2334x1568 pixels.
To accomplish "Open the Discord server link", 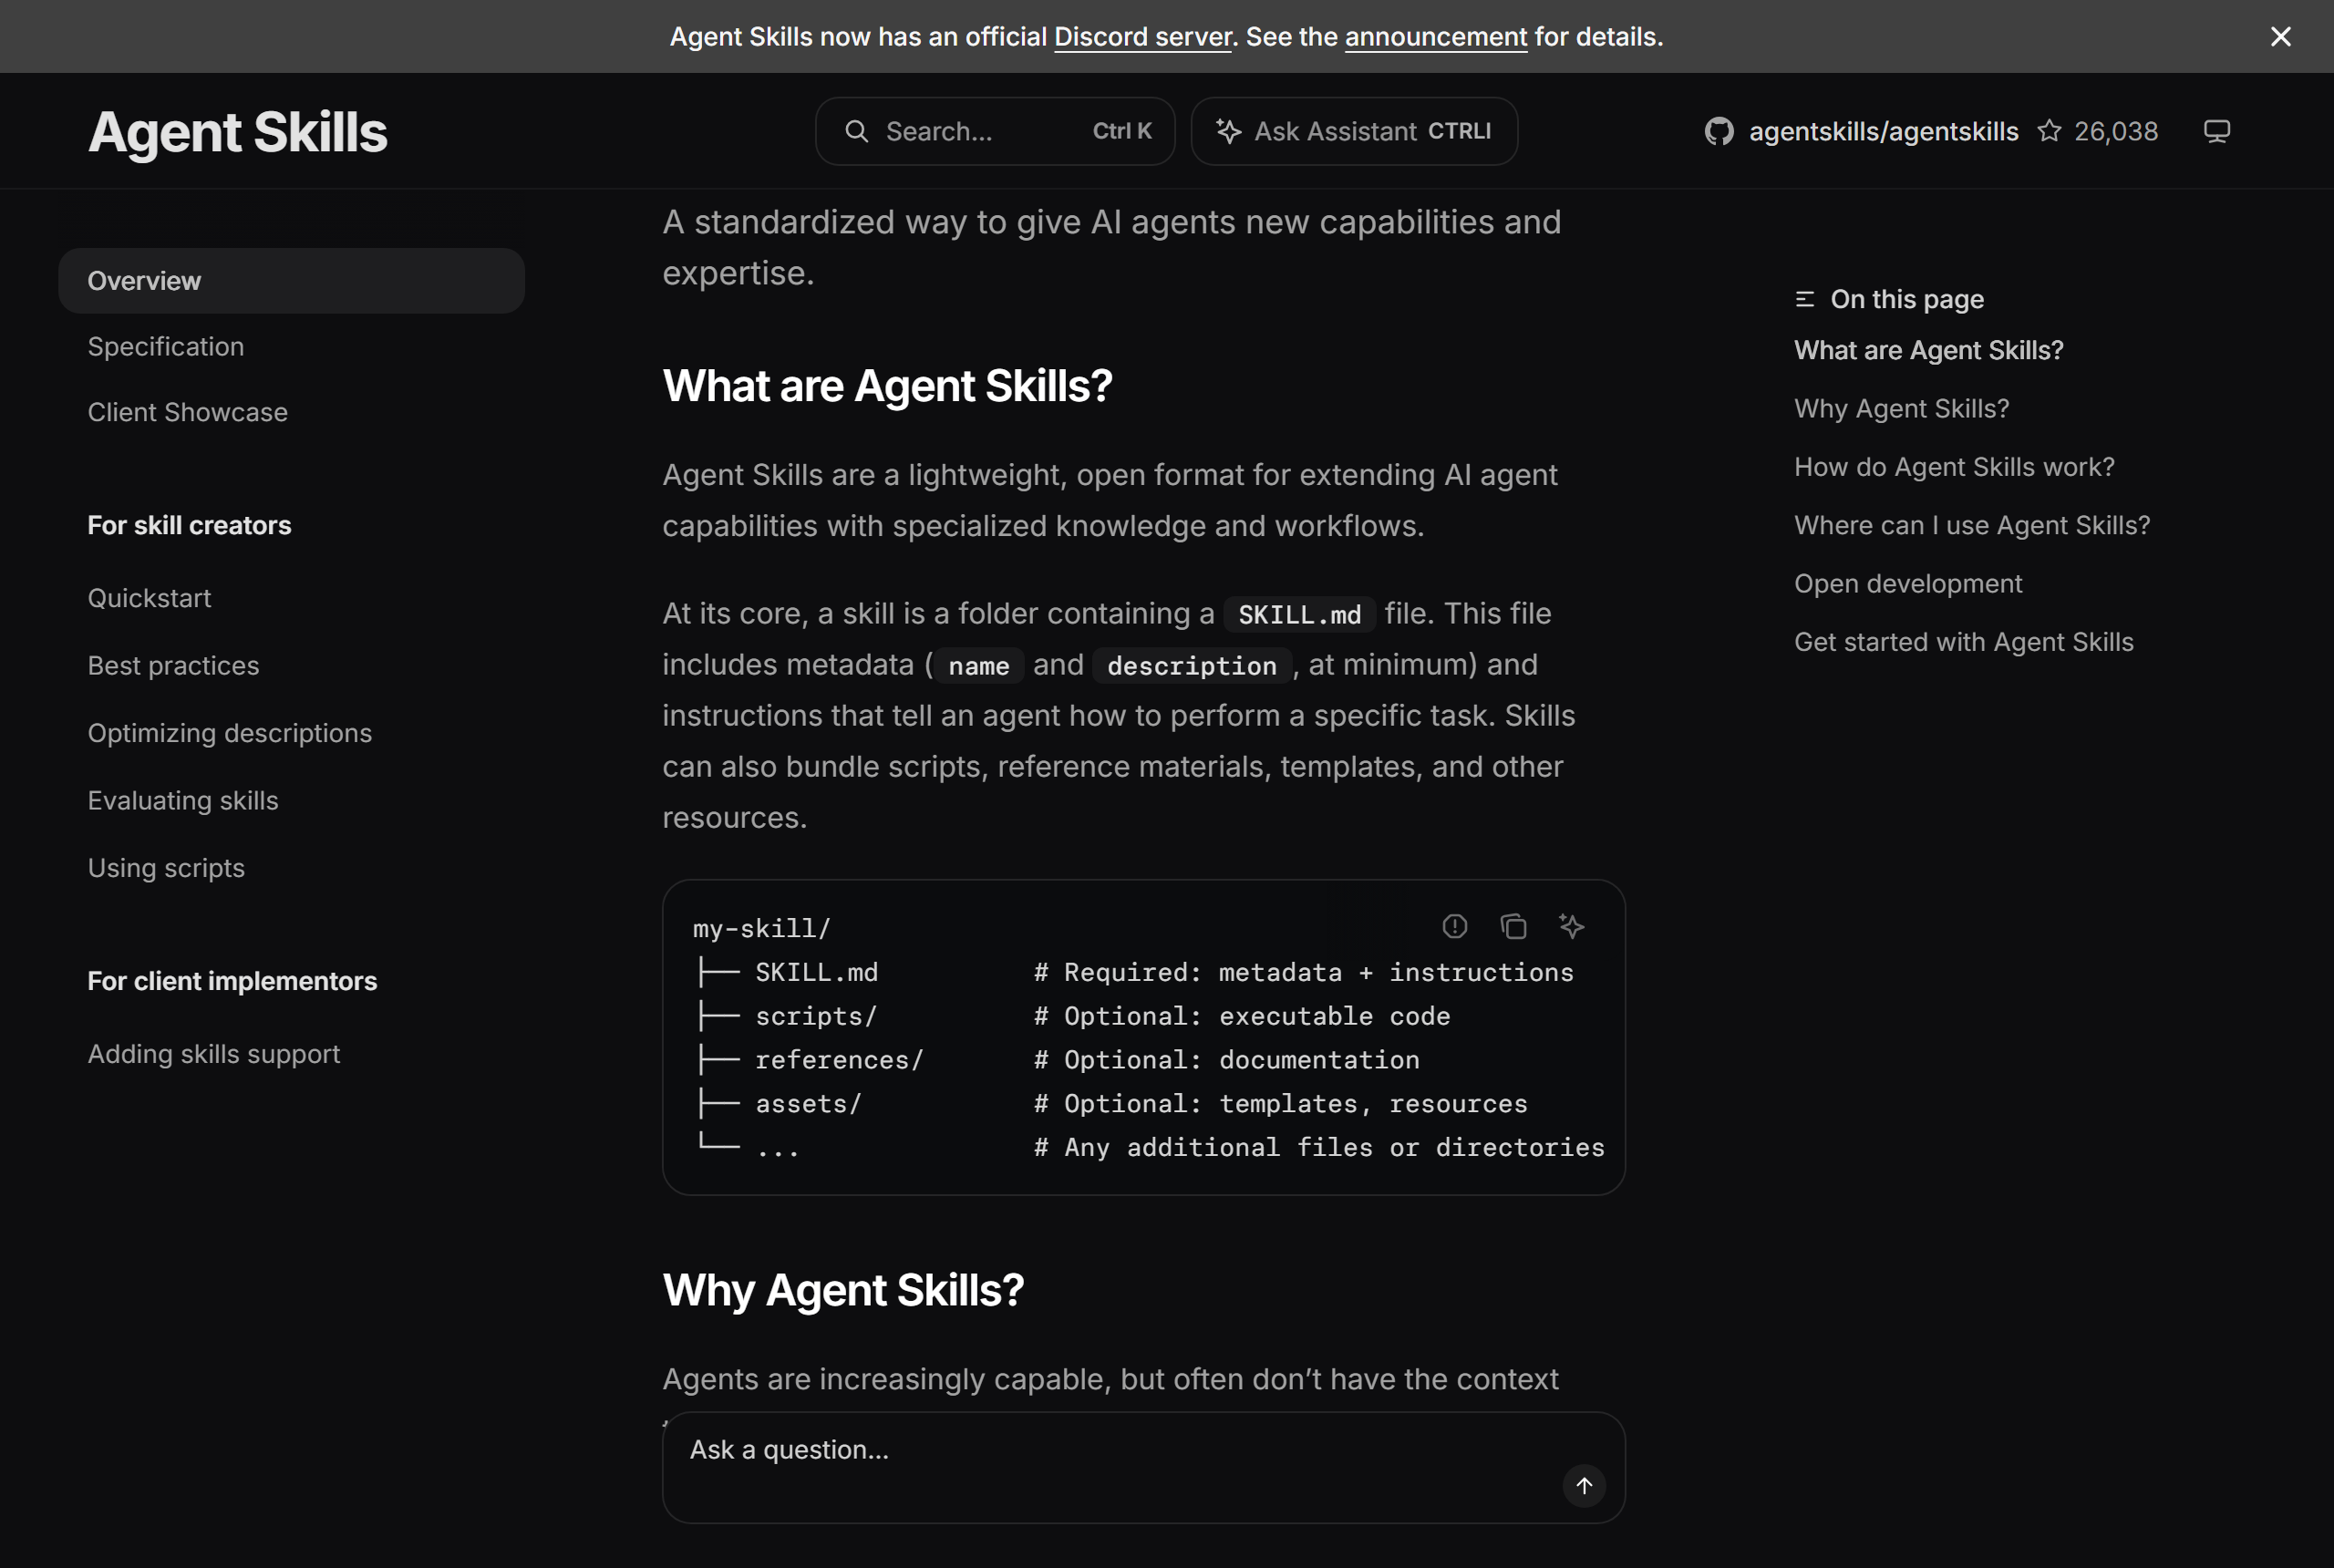I will point(1142,37).
